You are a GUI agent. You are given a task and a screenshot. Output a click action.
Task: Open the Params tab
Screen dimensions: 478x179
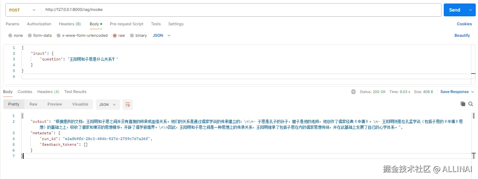(12, 24)
